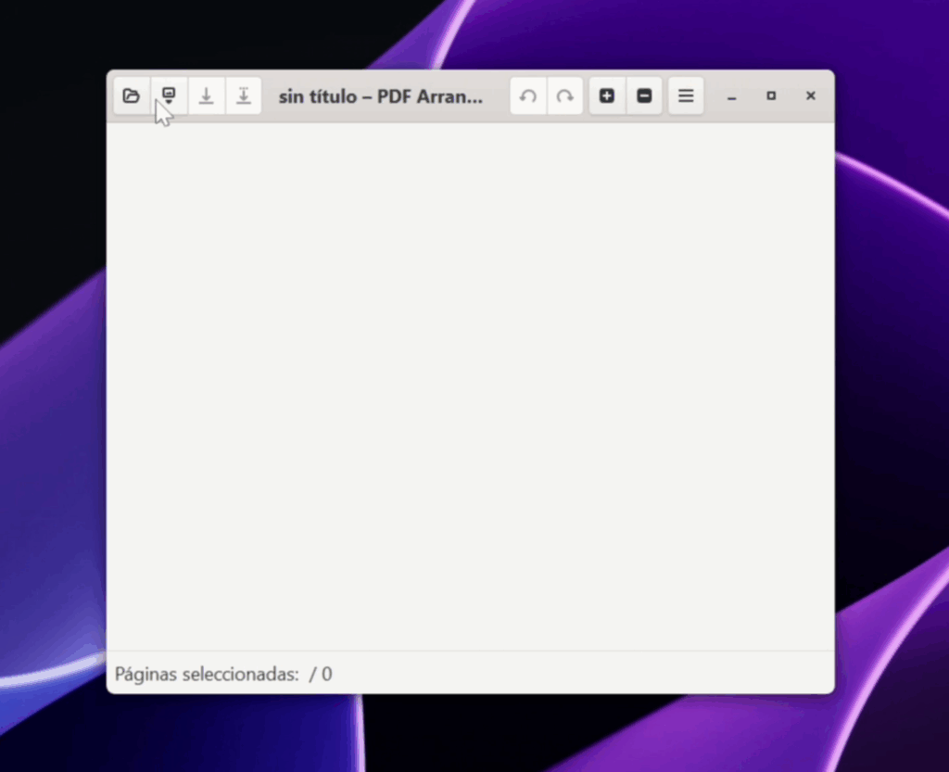Click the 'Páginas seleccionadas: / 0' status text
949x772 pixels.
point(223,674)
